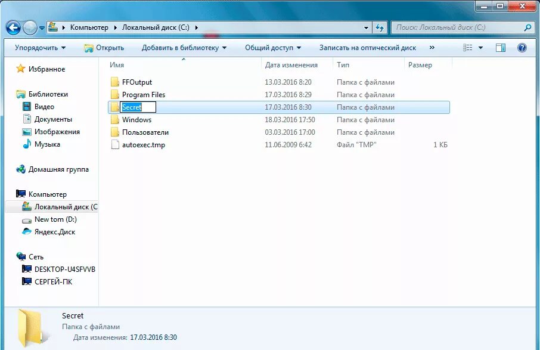Click Записать на оптический диск

click(368, 48)
